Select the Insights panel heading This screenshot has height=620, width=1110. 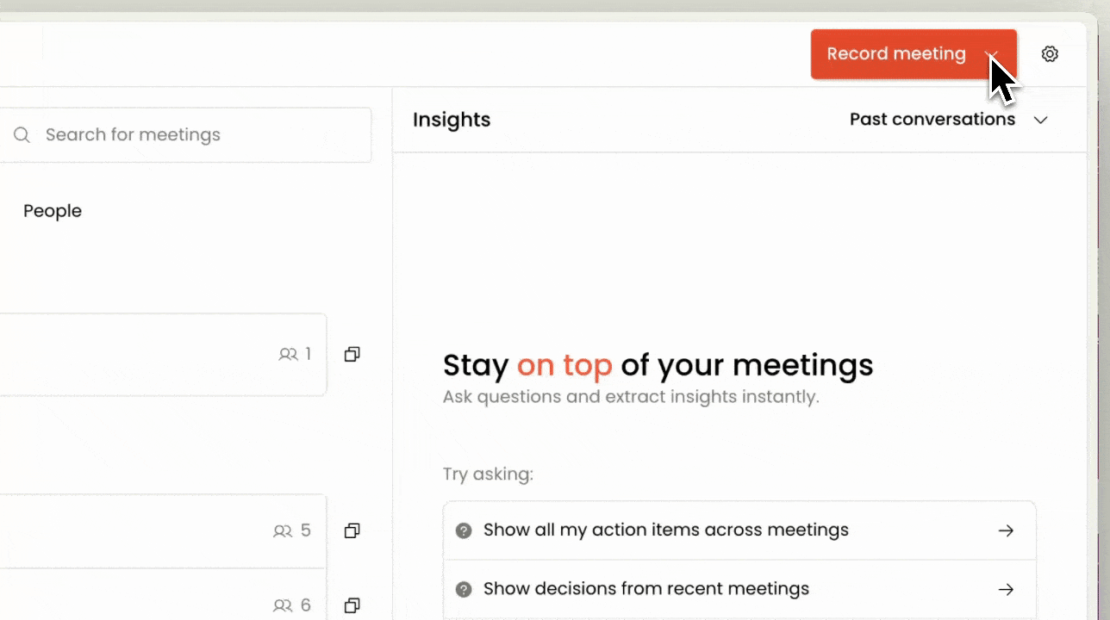coord(452,120)
